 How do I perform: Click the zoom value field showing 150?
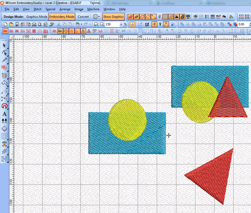(112, 24)
